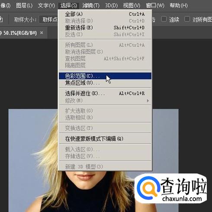Viewport: 212px width, 212px height.
Task: Open the 3D(D) menu
Action: tap(111, 6)
